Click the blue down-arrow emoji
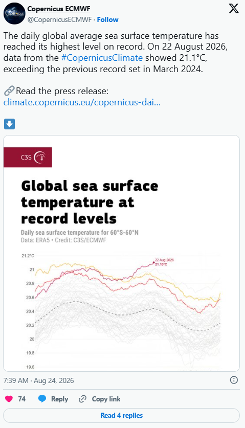The width and height of the screenshot is (245, 428). (9, 124)
